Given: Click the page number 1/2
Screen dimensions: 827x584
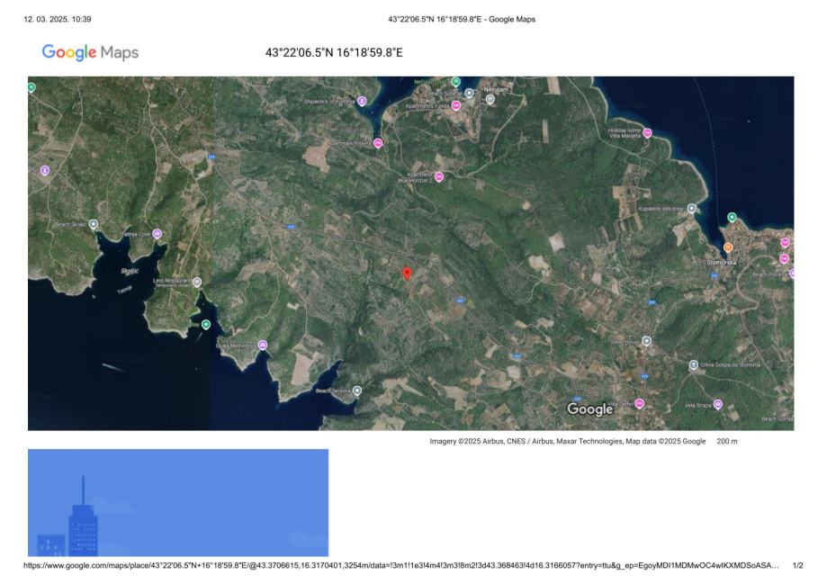Looking at the screenshot, I should point(797,565).
